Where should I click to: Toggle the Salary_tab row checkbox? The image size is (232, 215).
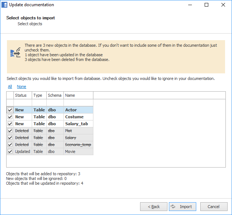(10, 124)
